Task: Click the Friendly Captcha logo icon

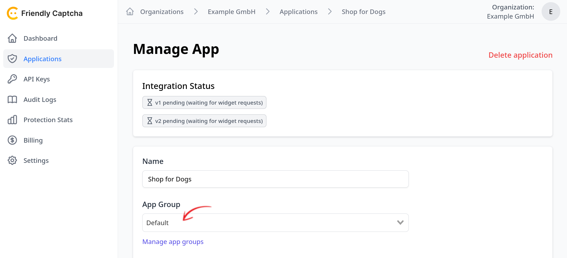Action: click(x=12, y=13)
